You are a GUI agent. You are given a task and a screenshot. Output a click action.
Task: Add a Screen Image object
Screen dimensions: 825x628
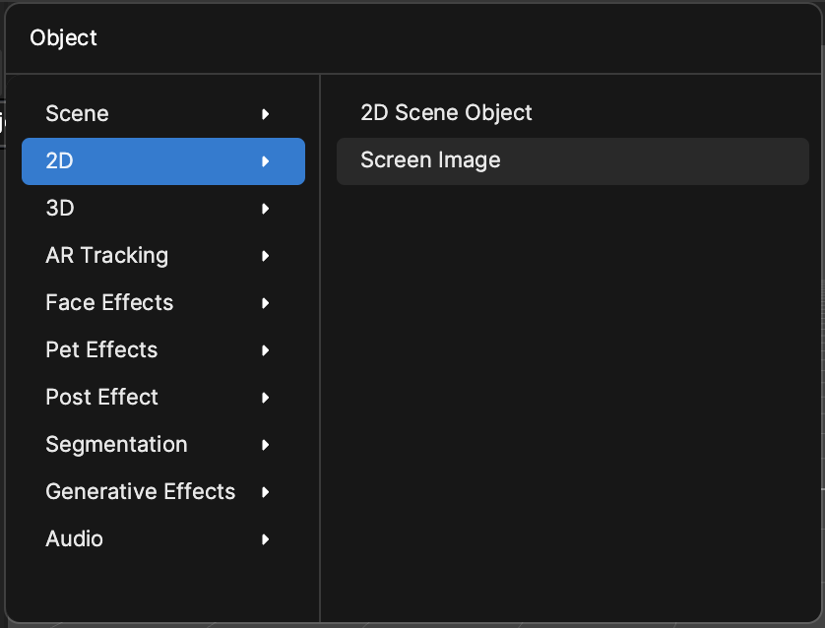[572, 161]
